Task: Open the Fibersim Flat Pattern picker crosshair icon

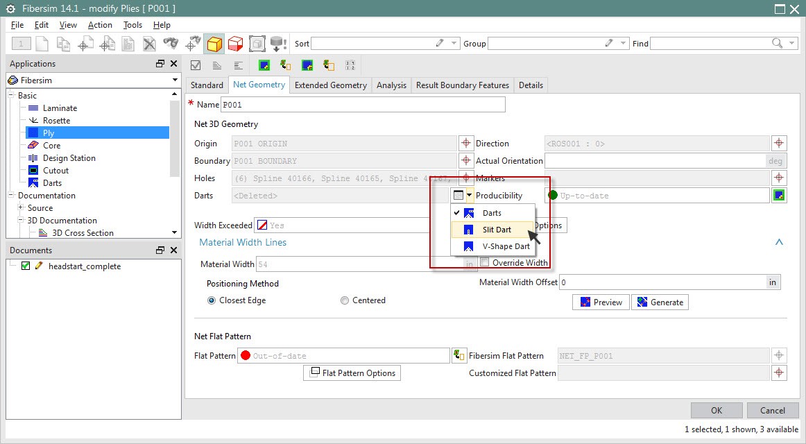Action: click(779, 355)
